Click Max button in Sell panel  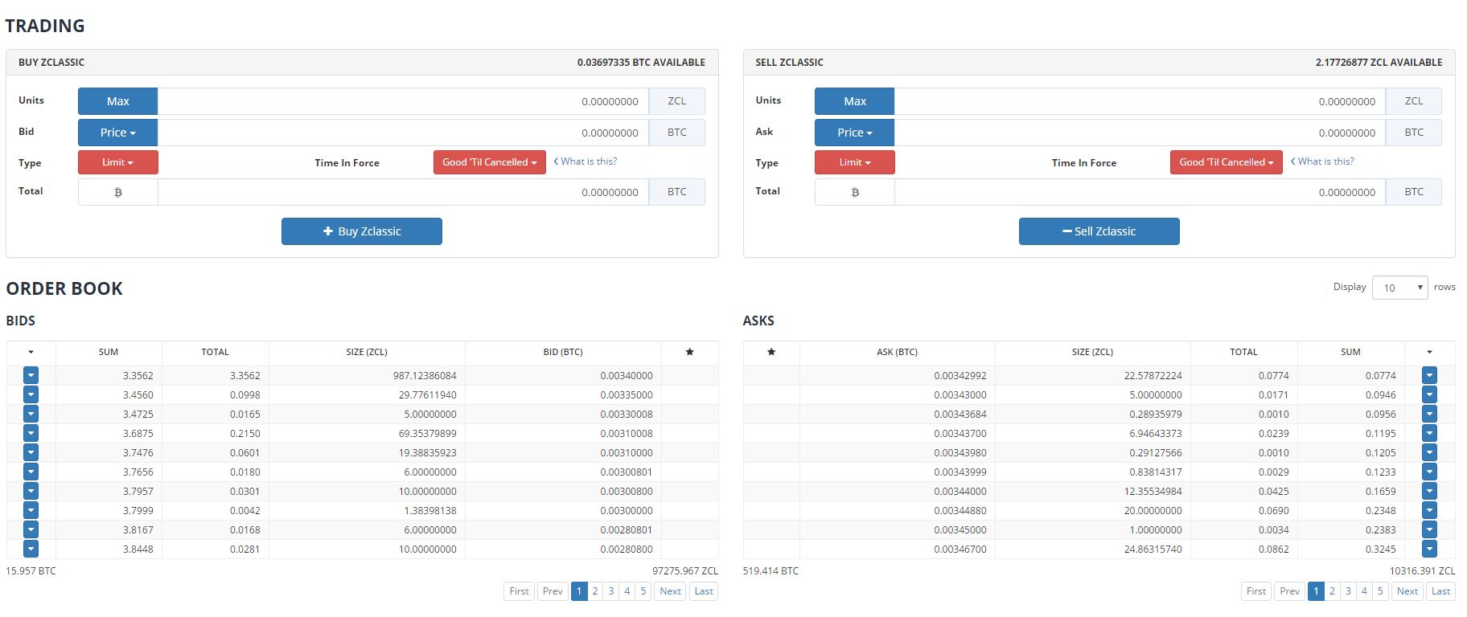[x=855, y=101]
